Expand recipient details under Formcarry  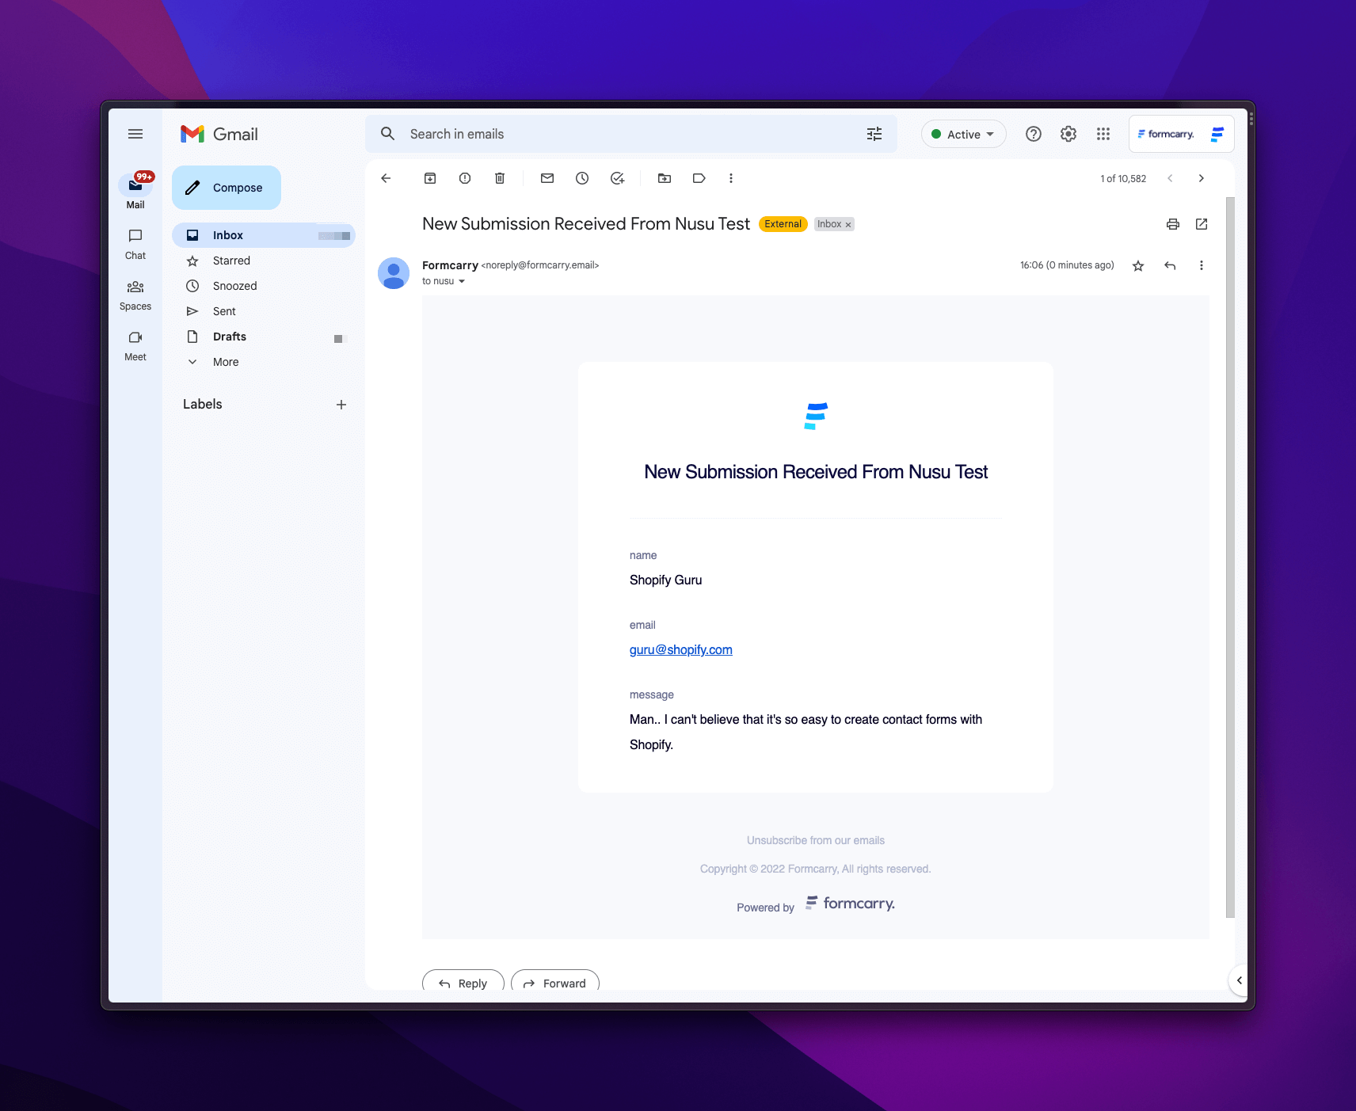463,281
